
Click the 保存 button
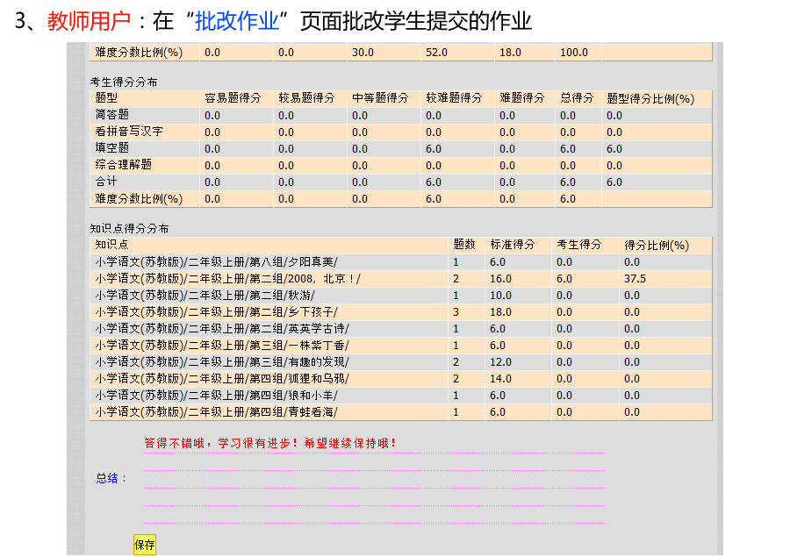coord(144,545)
